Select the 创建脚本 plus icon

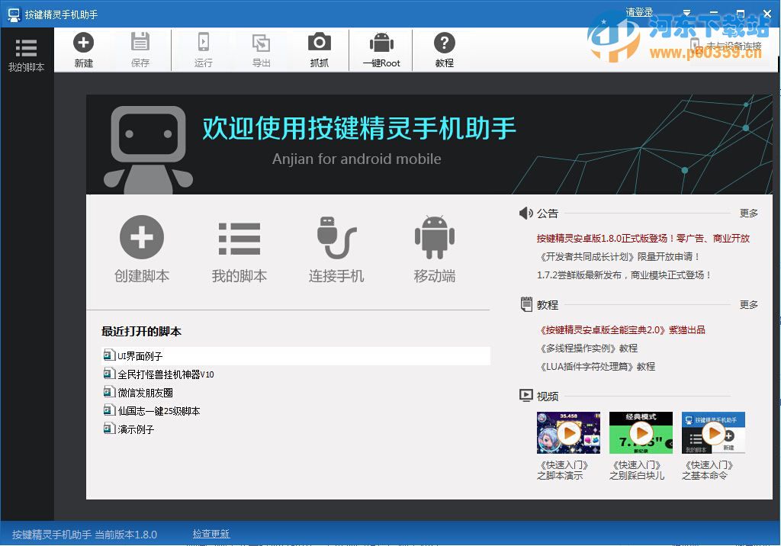pyautogui.click(x=141, y=239)
